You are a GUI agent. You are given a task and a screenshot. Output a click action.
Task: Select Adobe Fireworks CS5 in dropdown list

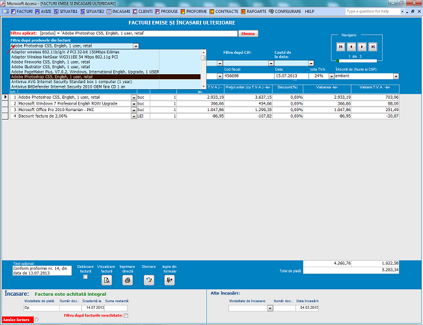[105, 62]
